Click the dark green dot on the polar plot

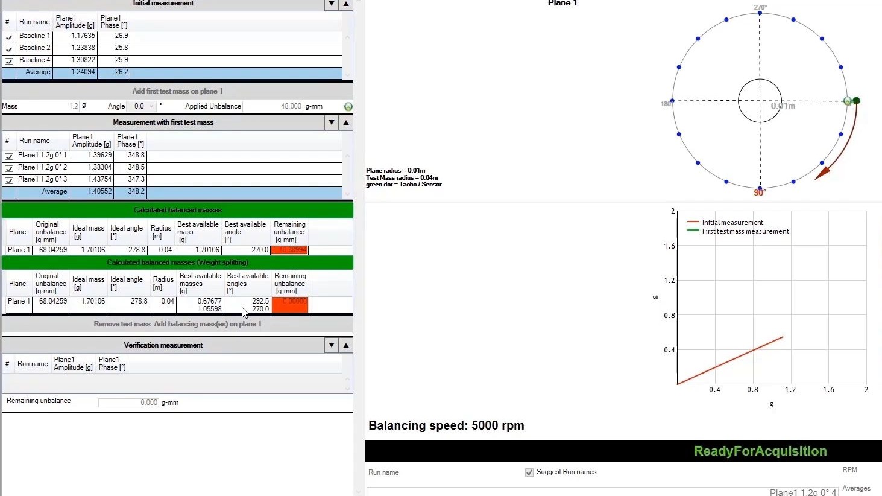tap(856, 101)
